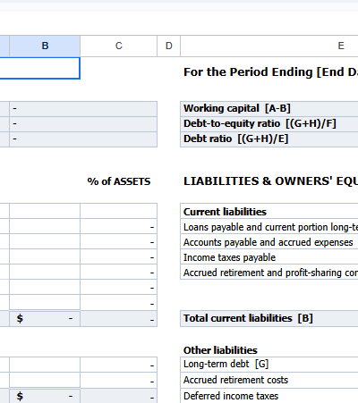Click column C cell in Total current liabilities row

(119, 319)
